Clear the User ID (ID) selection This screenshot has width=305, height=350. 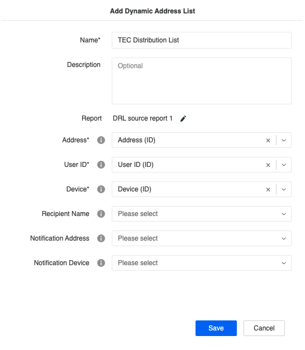(268, 165)
